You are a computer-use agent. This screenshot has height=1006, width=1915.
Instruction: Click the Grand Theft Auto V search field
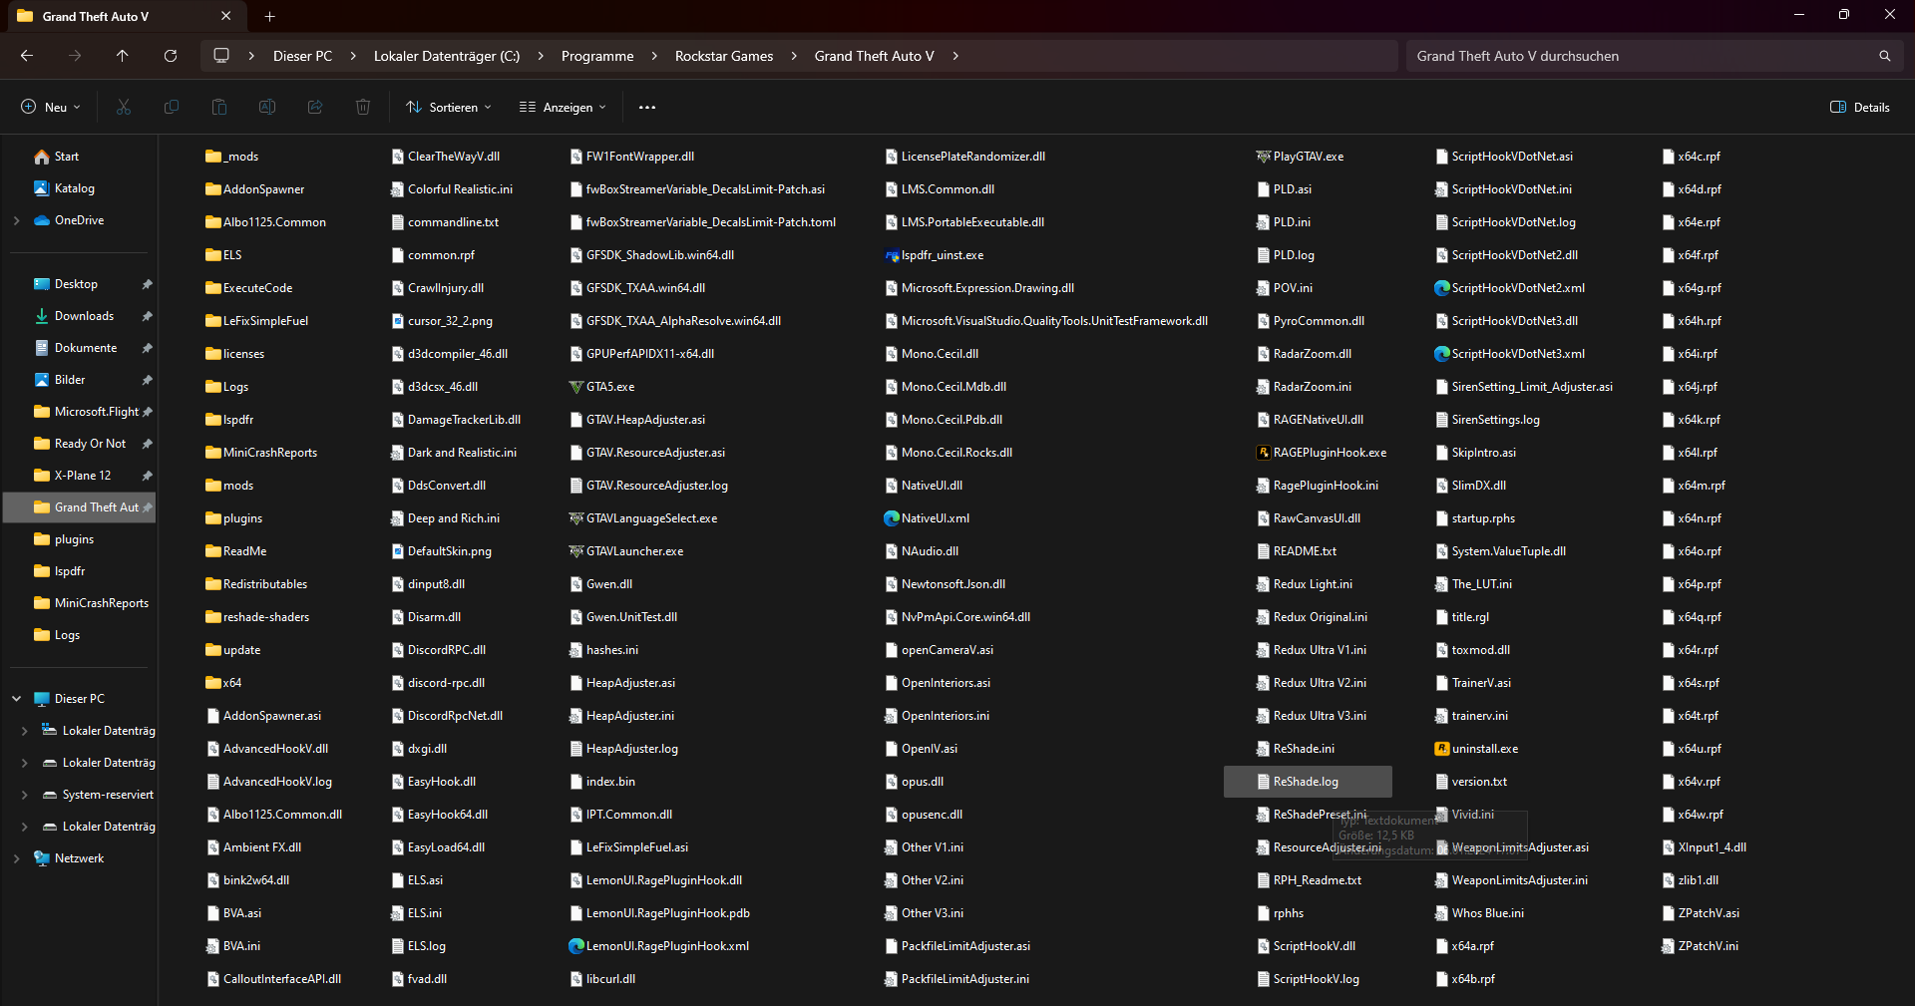(x=1636, y=56)
